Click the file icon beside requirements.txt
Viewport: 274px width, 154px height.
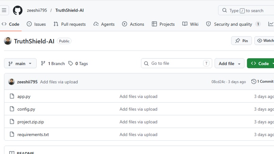pos(12,134)
